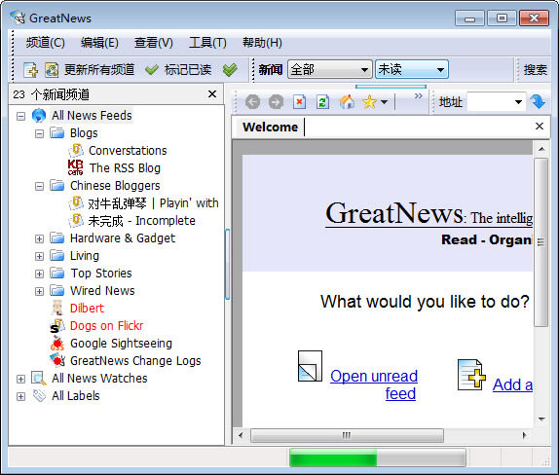Click the 搜索 toolbar label
This screenshot has width=559, height=475.
[536, 69]
